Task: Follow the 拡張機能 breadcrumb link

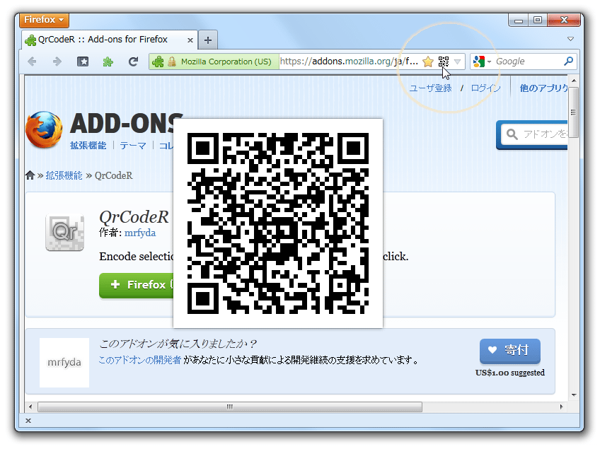Action: [64, 175]
